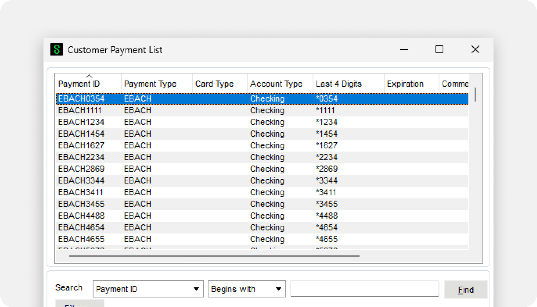Select payment row EBACH4655
This screenshot has height=307, width=537.
coord(81,239)
